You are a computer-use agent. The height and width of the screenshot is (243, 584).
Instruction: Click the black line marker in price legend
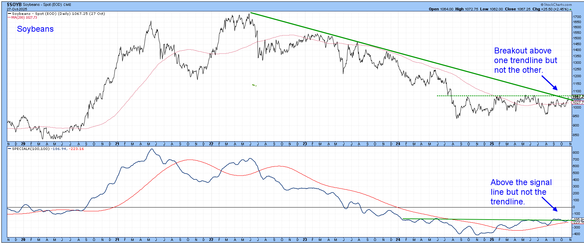[x=9, y=14]
